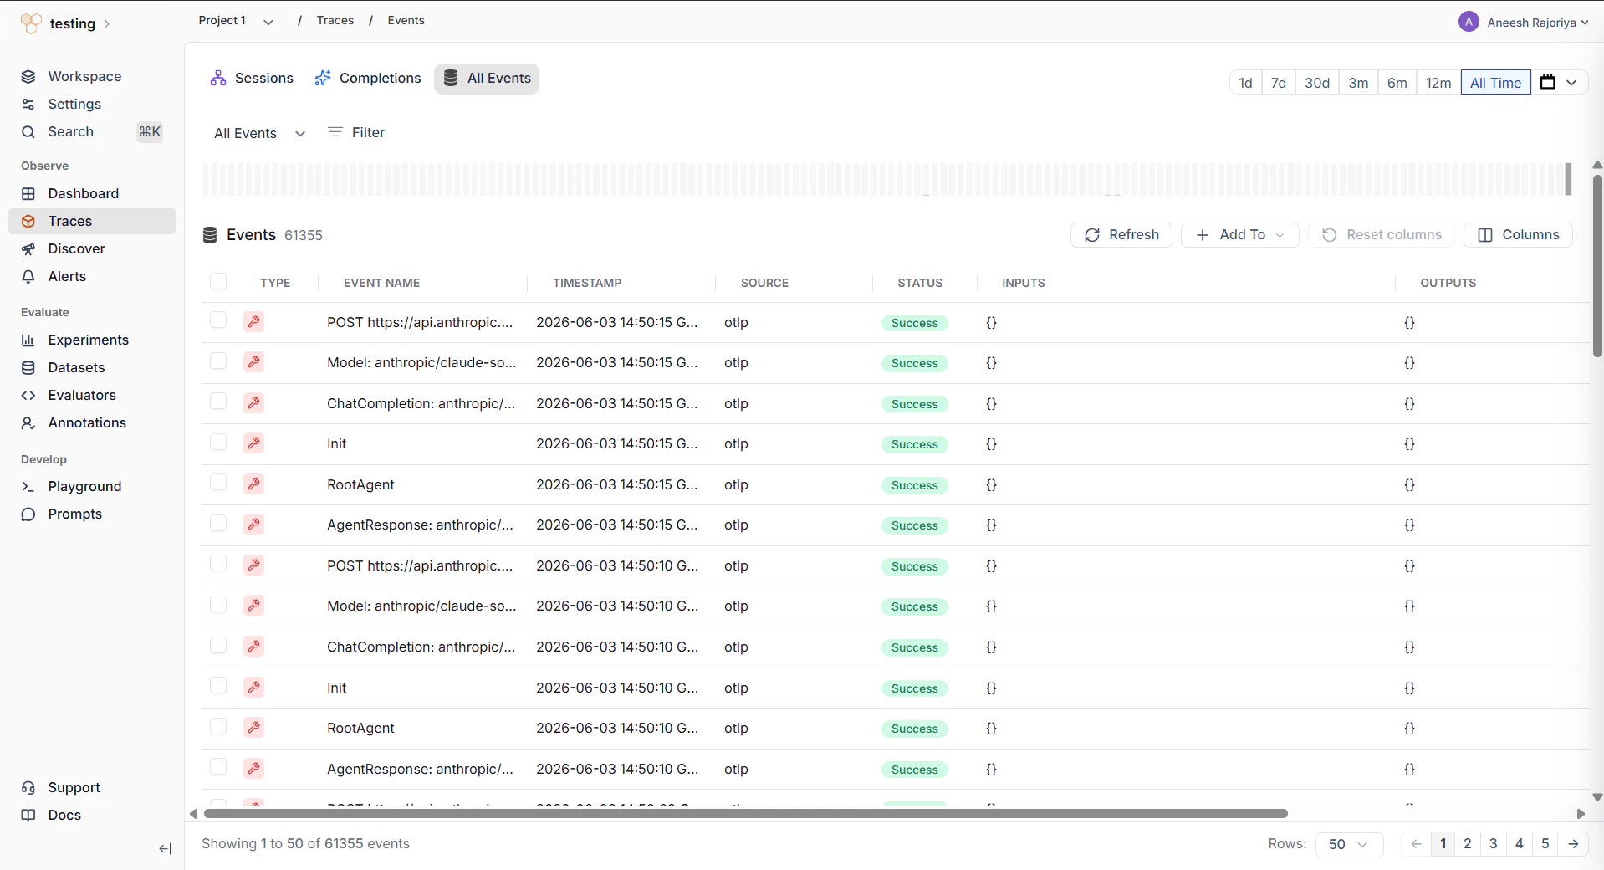Expand the testing workspace chevron

[107, 24]
